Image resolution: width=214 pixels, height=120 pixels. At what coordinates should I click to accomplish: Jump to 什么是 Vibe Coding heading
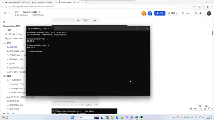(13, 34)
